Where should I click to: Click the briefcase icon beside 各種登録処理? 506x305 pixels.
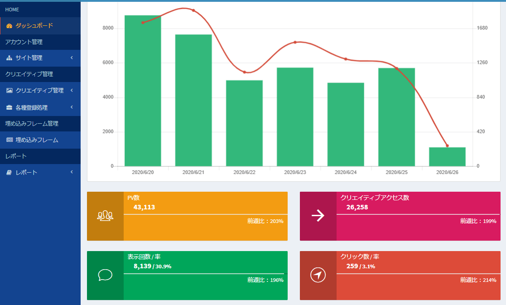click(10, 107)
